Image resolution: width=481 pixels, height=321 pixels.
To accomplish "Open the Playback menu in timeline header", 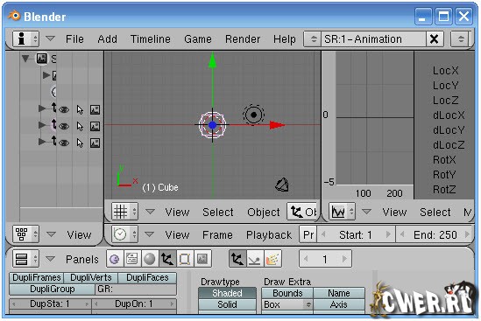I will point(269,235).
